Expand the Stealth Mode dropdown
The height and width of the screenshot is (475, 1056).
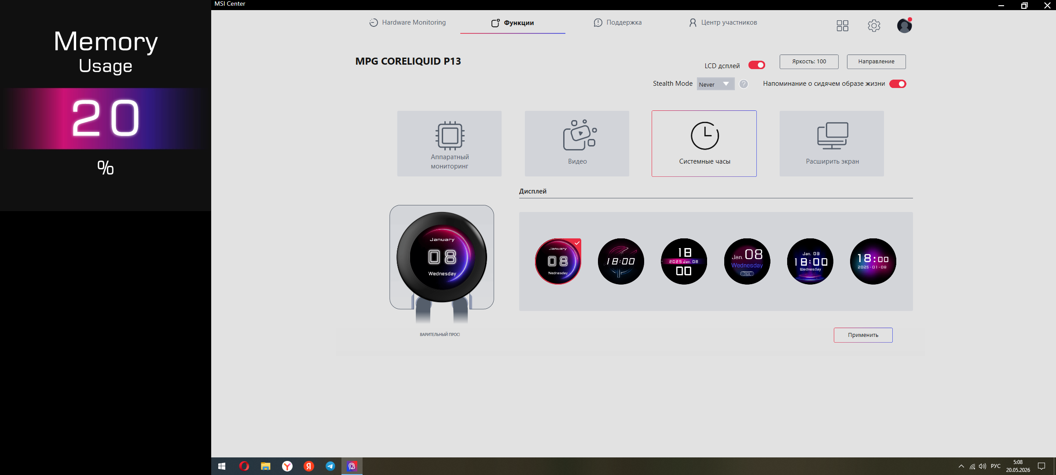(x=716, y=84)
